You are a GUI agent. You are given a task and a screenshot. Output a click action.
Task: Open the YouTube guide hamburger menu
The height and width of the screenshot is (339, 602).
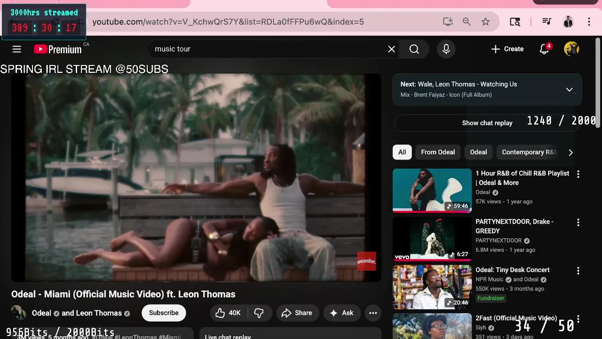click(x=17, y=49)
